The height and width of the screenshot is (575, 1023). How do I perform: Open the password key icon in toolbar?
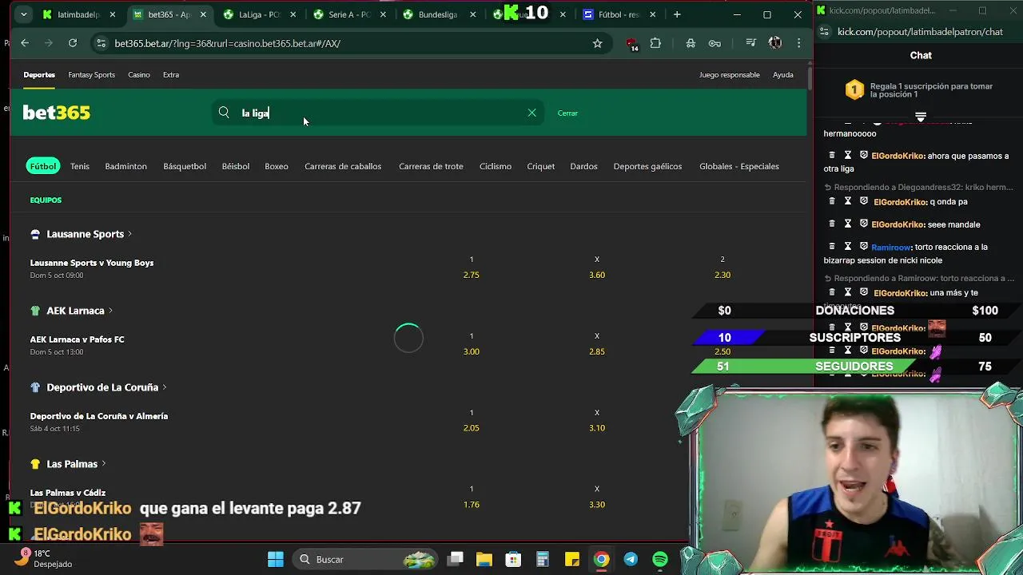click(715, 43)
